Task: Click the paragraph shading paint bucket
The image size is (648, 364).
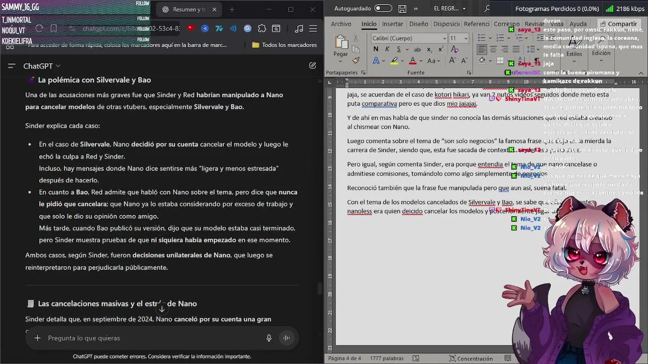Action: point(482,61)
